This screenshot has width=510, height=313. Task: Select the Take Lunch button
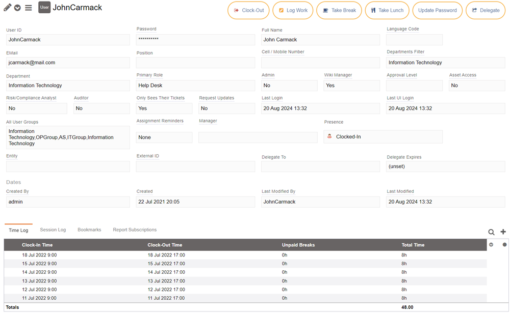click(x=387, y=10)
